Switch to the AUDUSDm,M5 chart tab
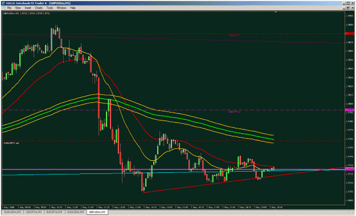356x216 pixels. click(x=75, y=212)
